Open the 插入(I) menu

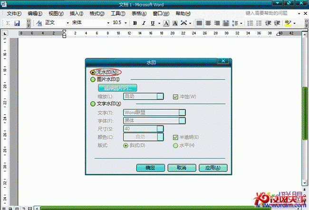77,13
